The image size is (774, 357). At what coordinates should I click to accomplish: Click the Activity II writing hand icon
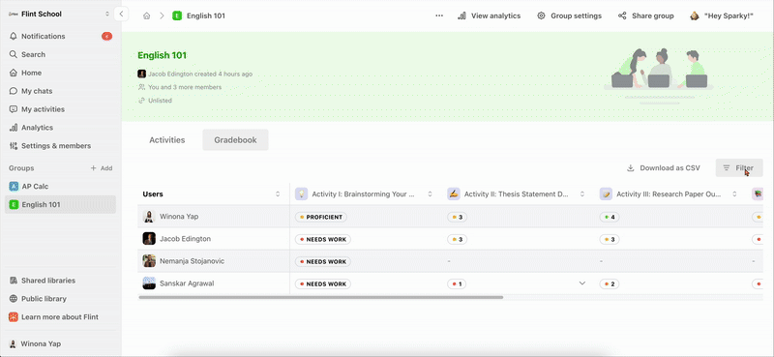(454, 194)
